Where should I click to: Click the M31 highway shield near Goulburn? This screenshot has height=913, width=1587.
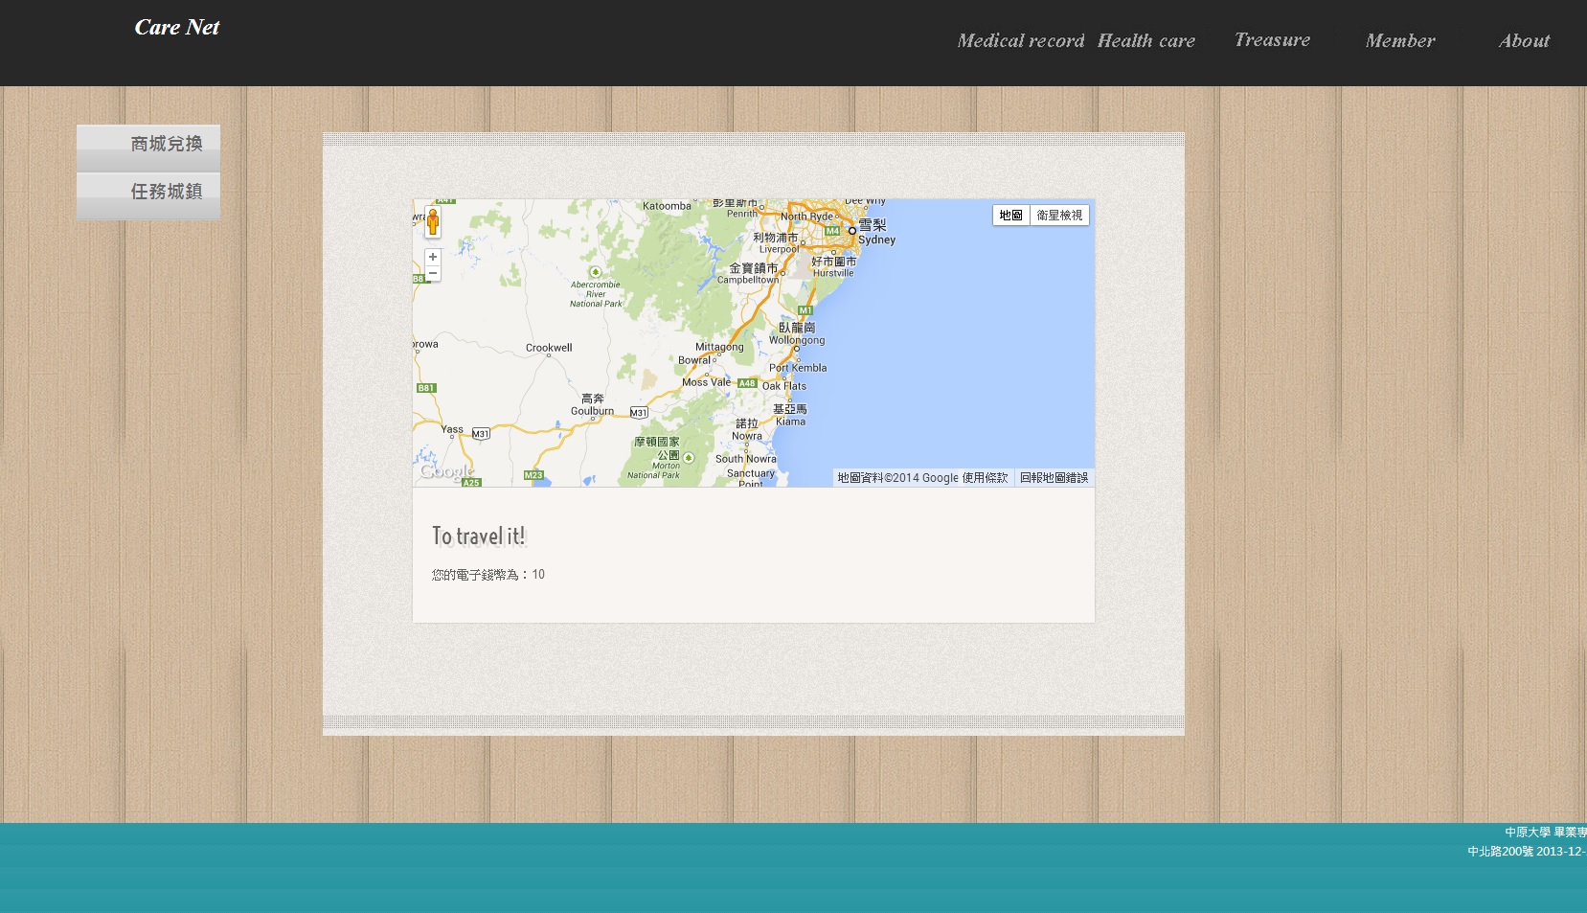coord(639,413)
